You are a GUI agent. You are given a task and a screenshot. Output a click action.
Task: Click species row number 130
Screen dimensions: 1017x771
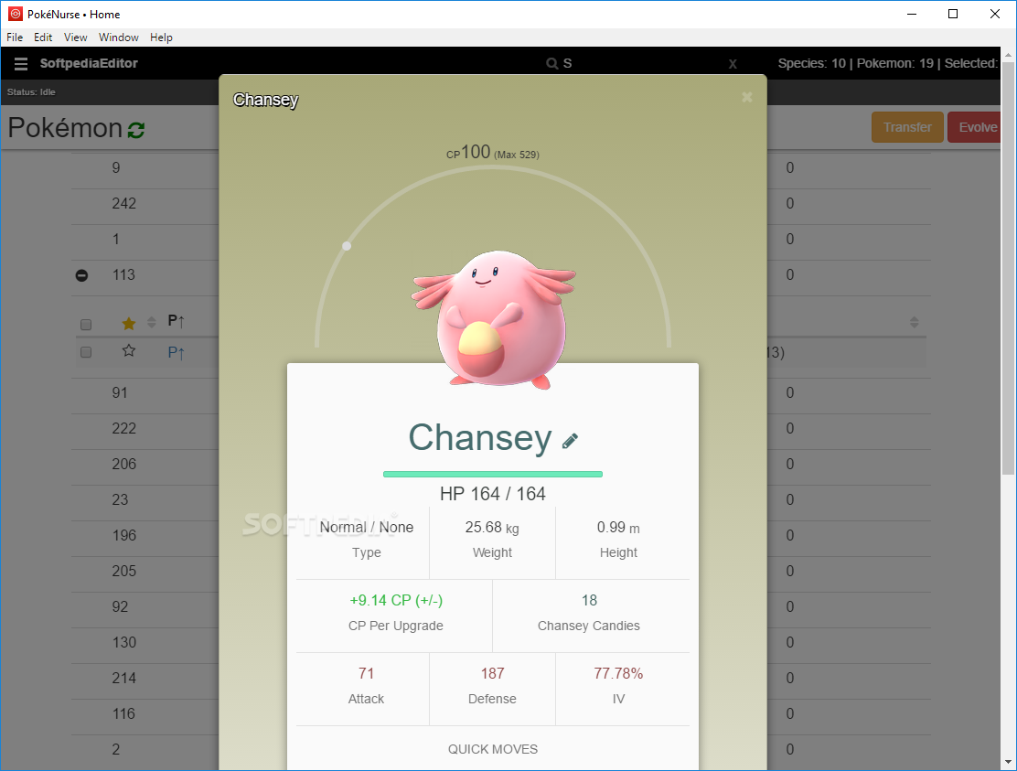[x=123, y=643]
